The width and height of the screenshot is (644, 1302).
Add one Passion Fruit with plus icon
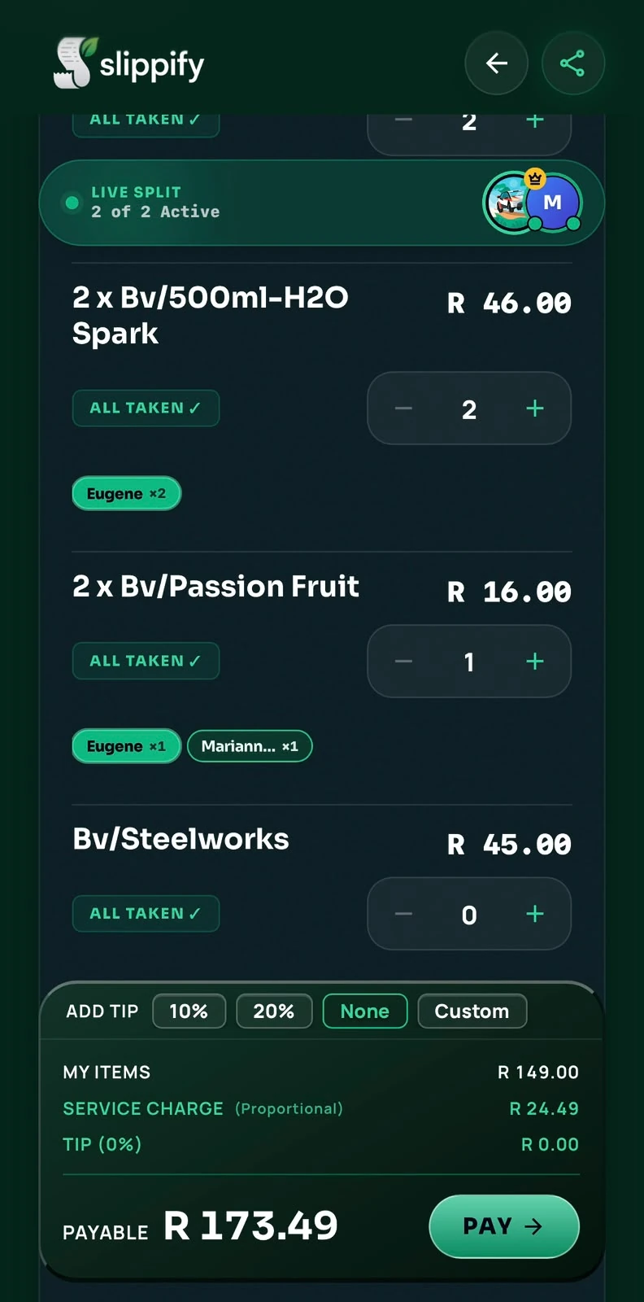point(534,662)
